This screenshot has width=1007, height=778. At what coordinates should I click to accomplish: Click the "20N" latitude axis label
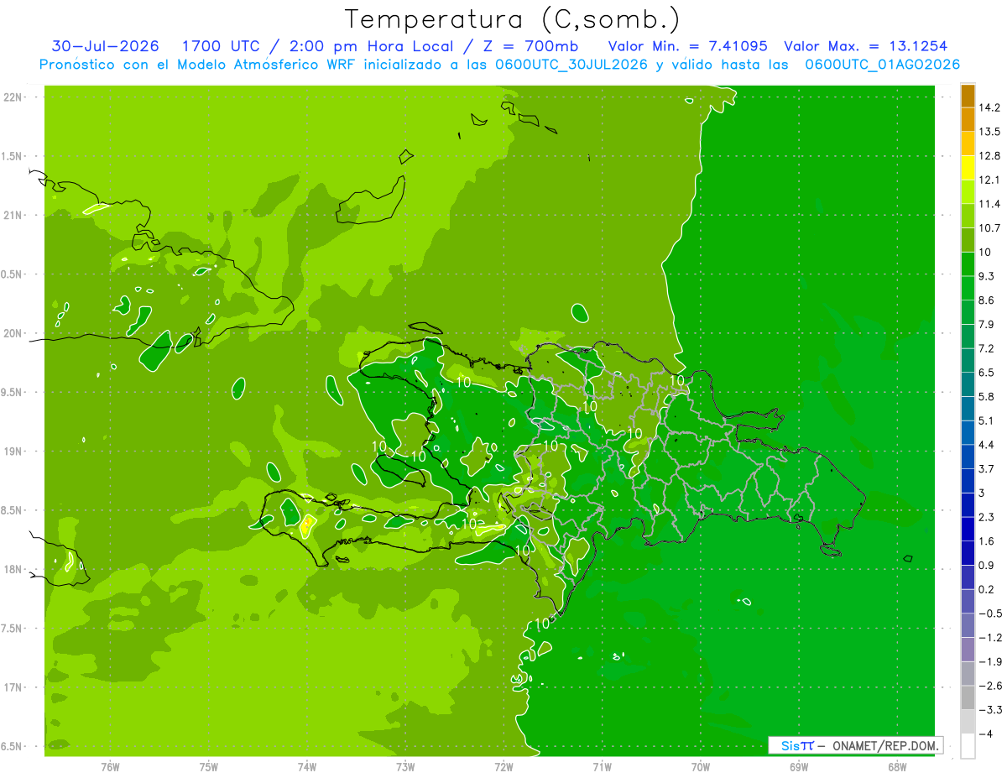(13, 333)
